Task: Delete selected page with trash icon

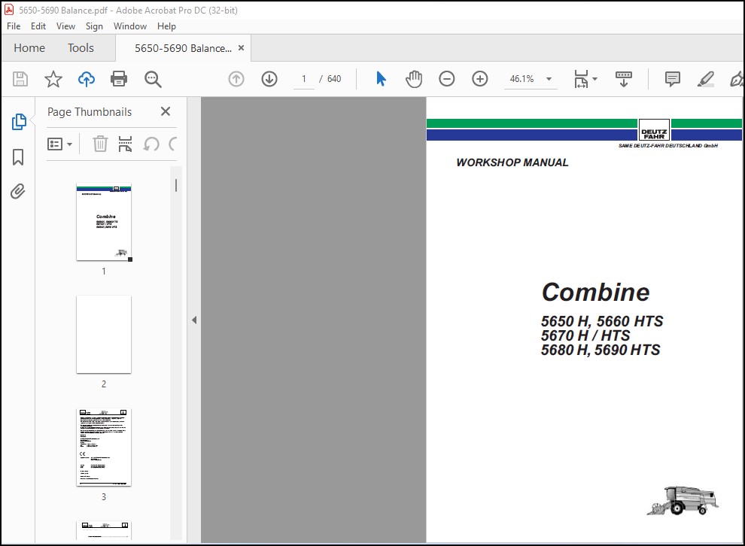Action: 100,144
